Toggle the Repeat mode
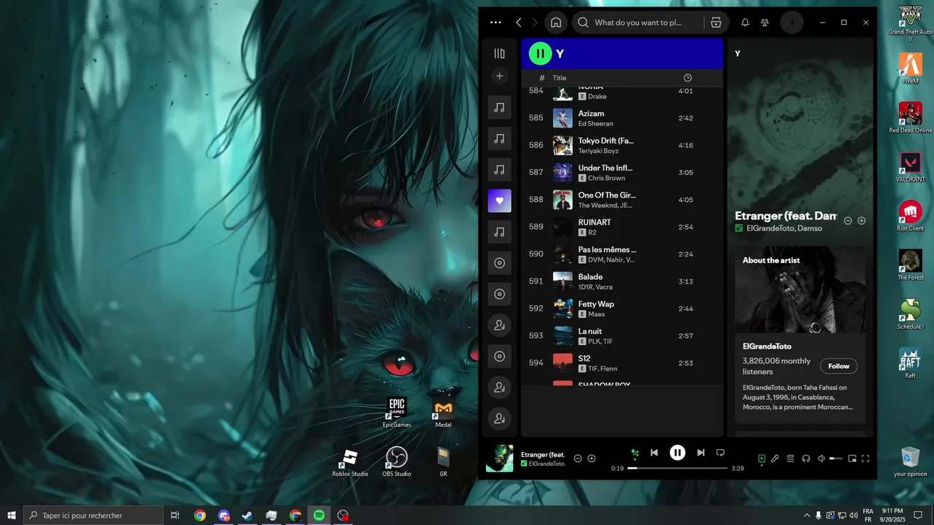 point(720,453)
